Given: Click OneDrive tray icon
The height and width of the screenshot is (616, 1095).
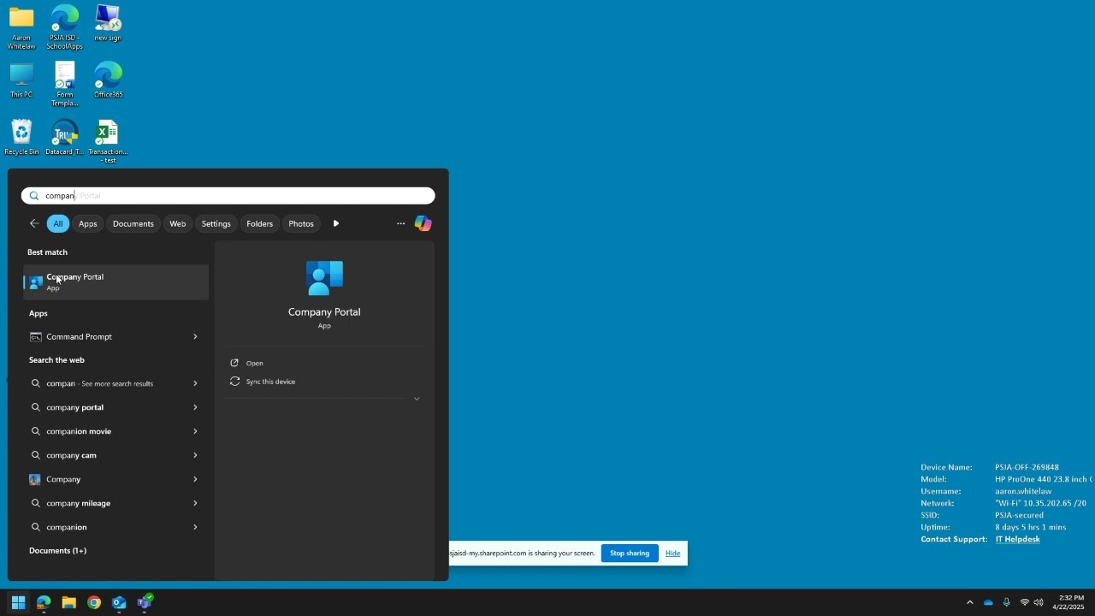Looking at the screenshot, I should coord(988,602).
